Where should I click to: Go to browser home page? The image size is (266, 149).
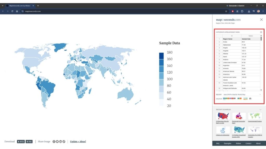[17, 11]
